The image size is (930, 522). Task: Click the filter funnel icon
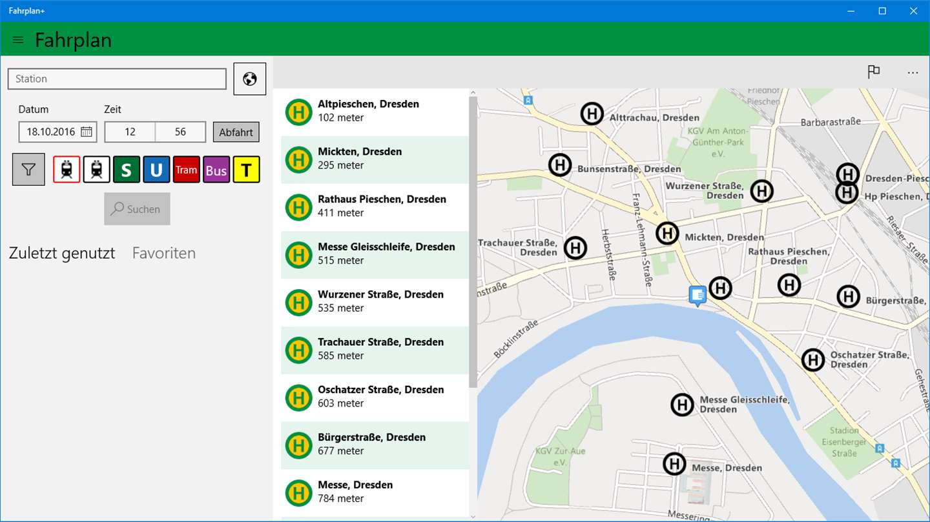(x=28, y=169)
